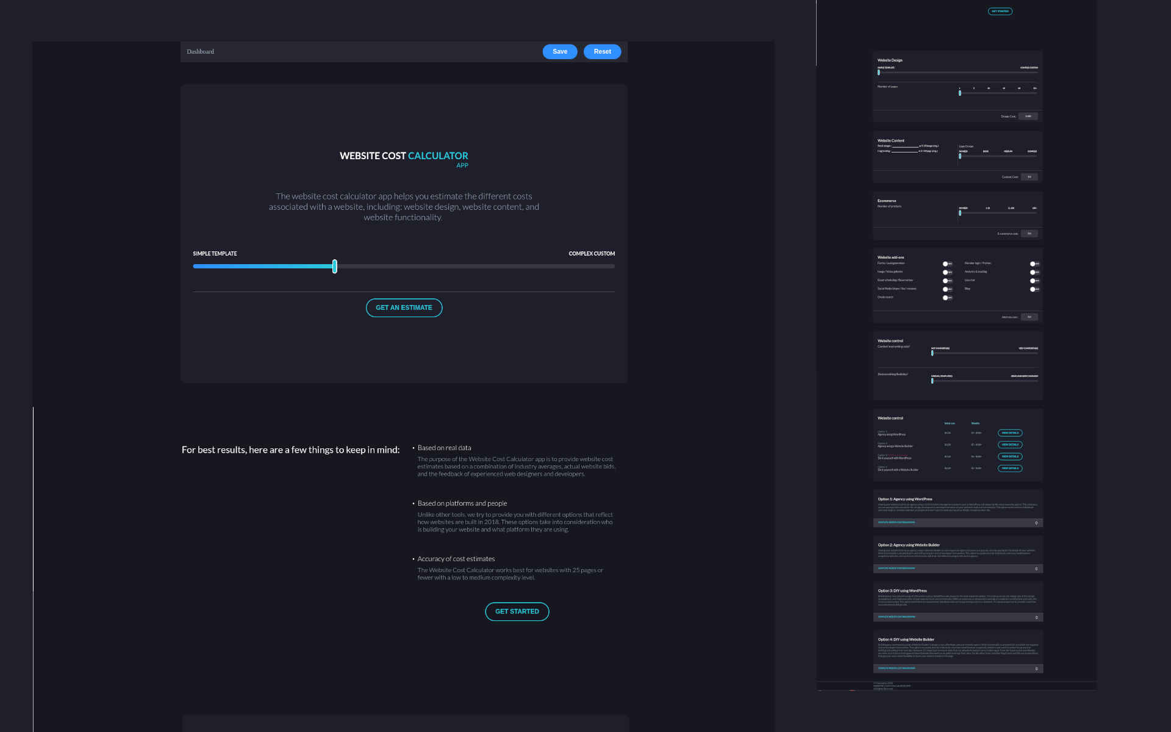This screenshot has height=732, width=1171.
Task: Click Option 4 DIY Website Builder chevron icon
Action: 1036,669
